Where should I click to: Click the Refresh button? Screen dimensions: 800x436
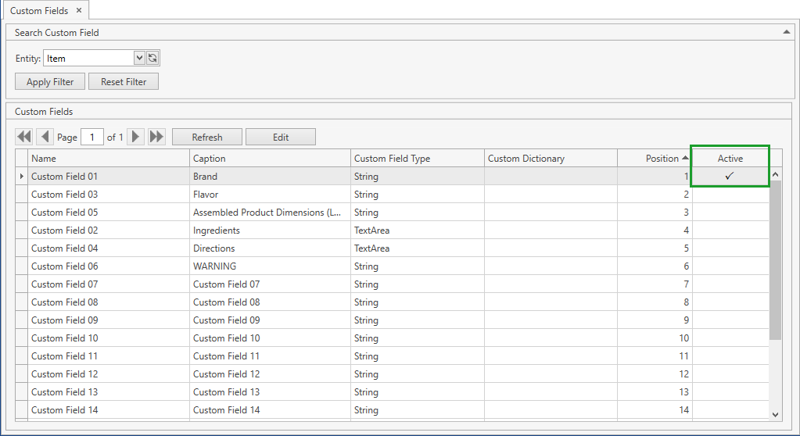(x=207, y=137)
